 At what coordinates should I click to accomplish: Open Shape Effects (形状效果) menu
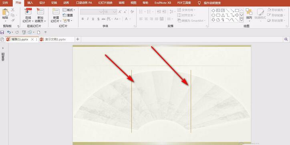click(x=276, y=20)
